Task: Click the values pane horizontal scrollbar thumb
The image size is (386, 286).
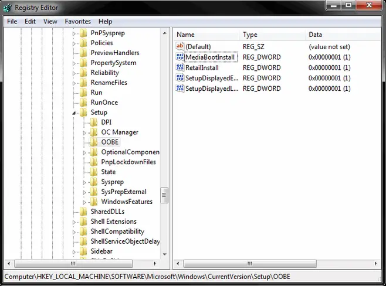Action: 250,264
